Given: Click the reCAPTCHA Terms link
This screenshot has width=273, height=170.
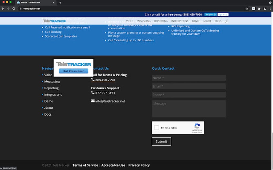Looking at the screenshot, I should click(x=200, y=132).
